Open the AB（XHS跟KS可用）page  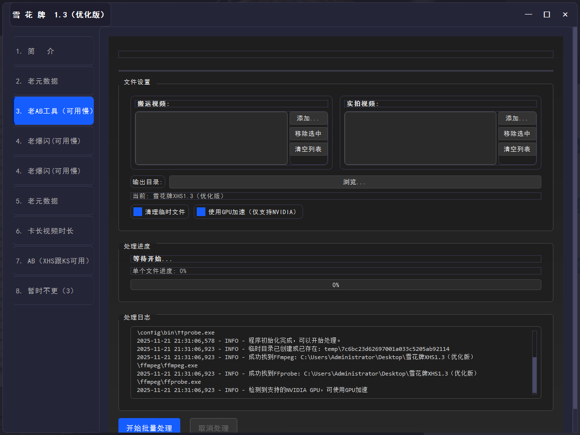(53, 261)
